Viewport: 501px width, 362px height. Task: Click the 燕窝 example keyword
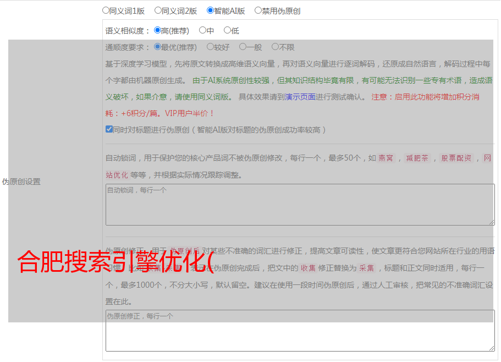coord(386,158)
